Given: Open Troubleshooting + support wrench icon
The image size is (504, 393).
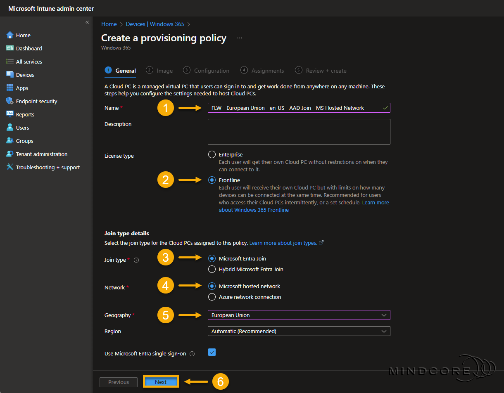Looking at the screenshot, I should (x=10, y=167).
